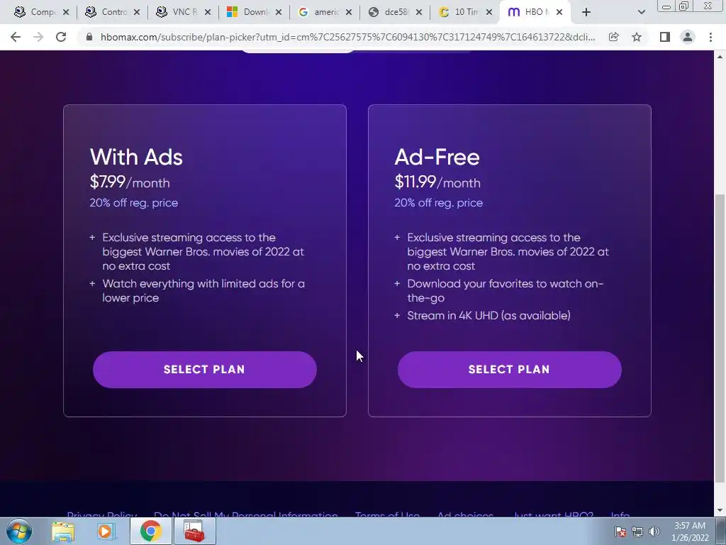The width and height of the screenshot is (726, 545).
Task: Launch Windows Explorer from the taskbar
Action: click(x=63, y=531)
